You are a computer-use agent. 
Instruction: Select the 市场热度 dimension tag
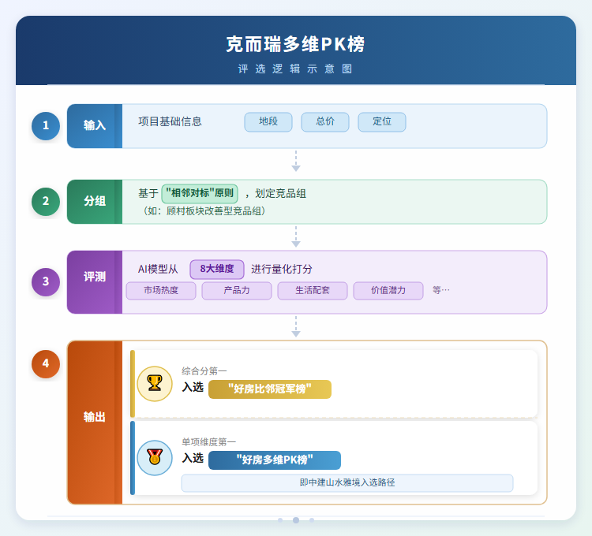pyautogui.click(x=161, y=291)
